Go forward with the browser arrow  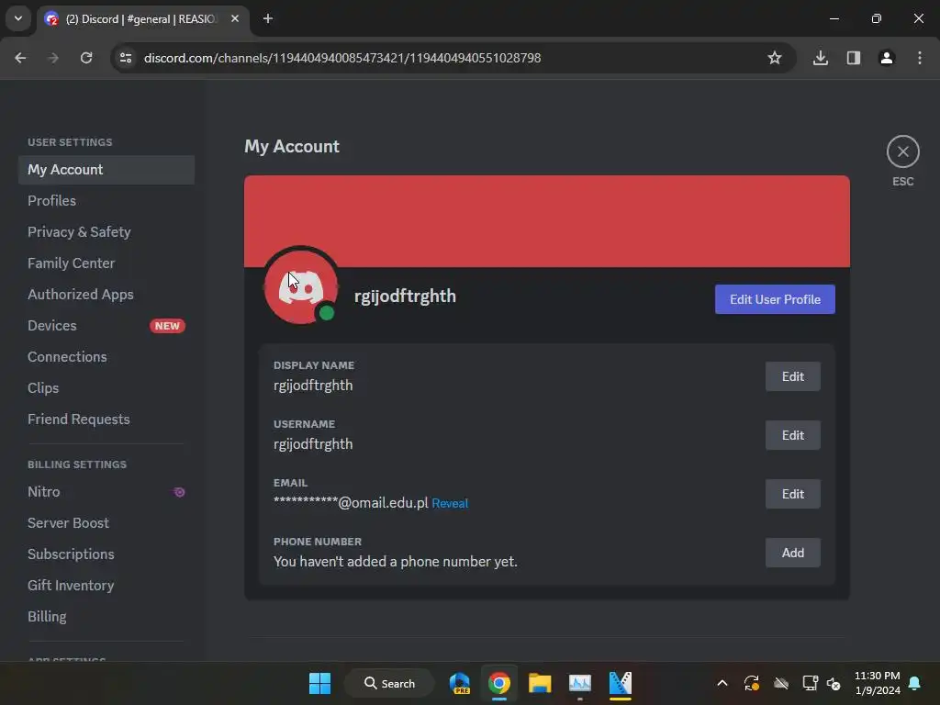point(53,58)
